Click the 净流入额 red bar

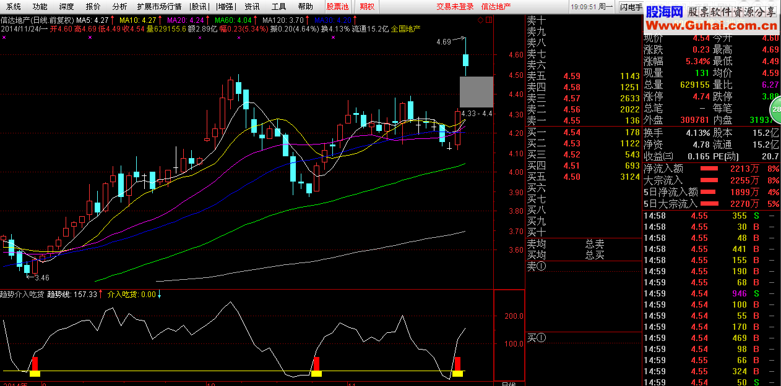[x=709, y=169]
